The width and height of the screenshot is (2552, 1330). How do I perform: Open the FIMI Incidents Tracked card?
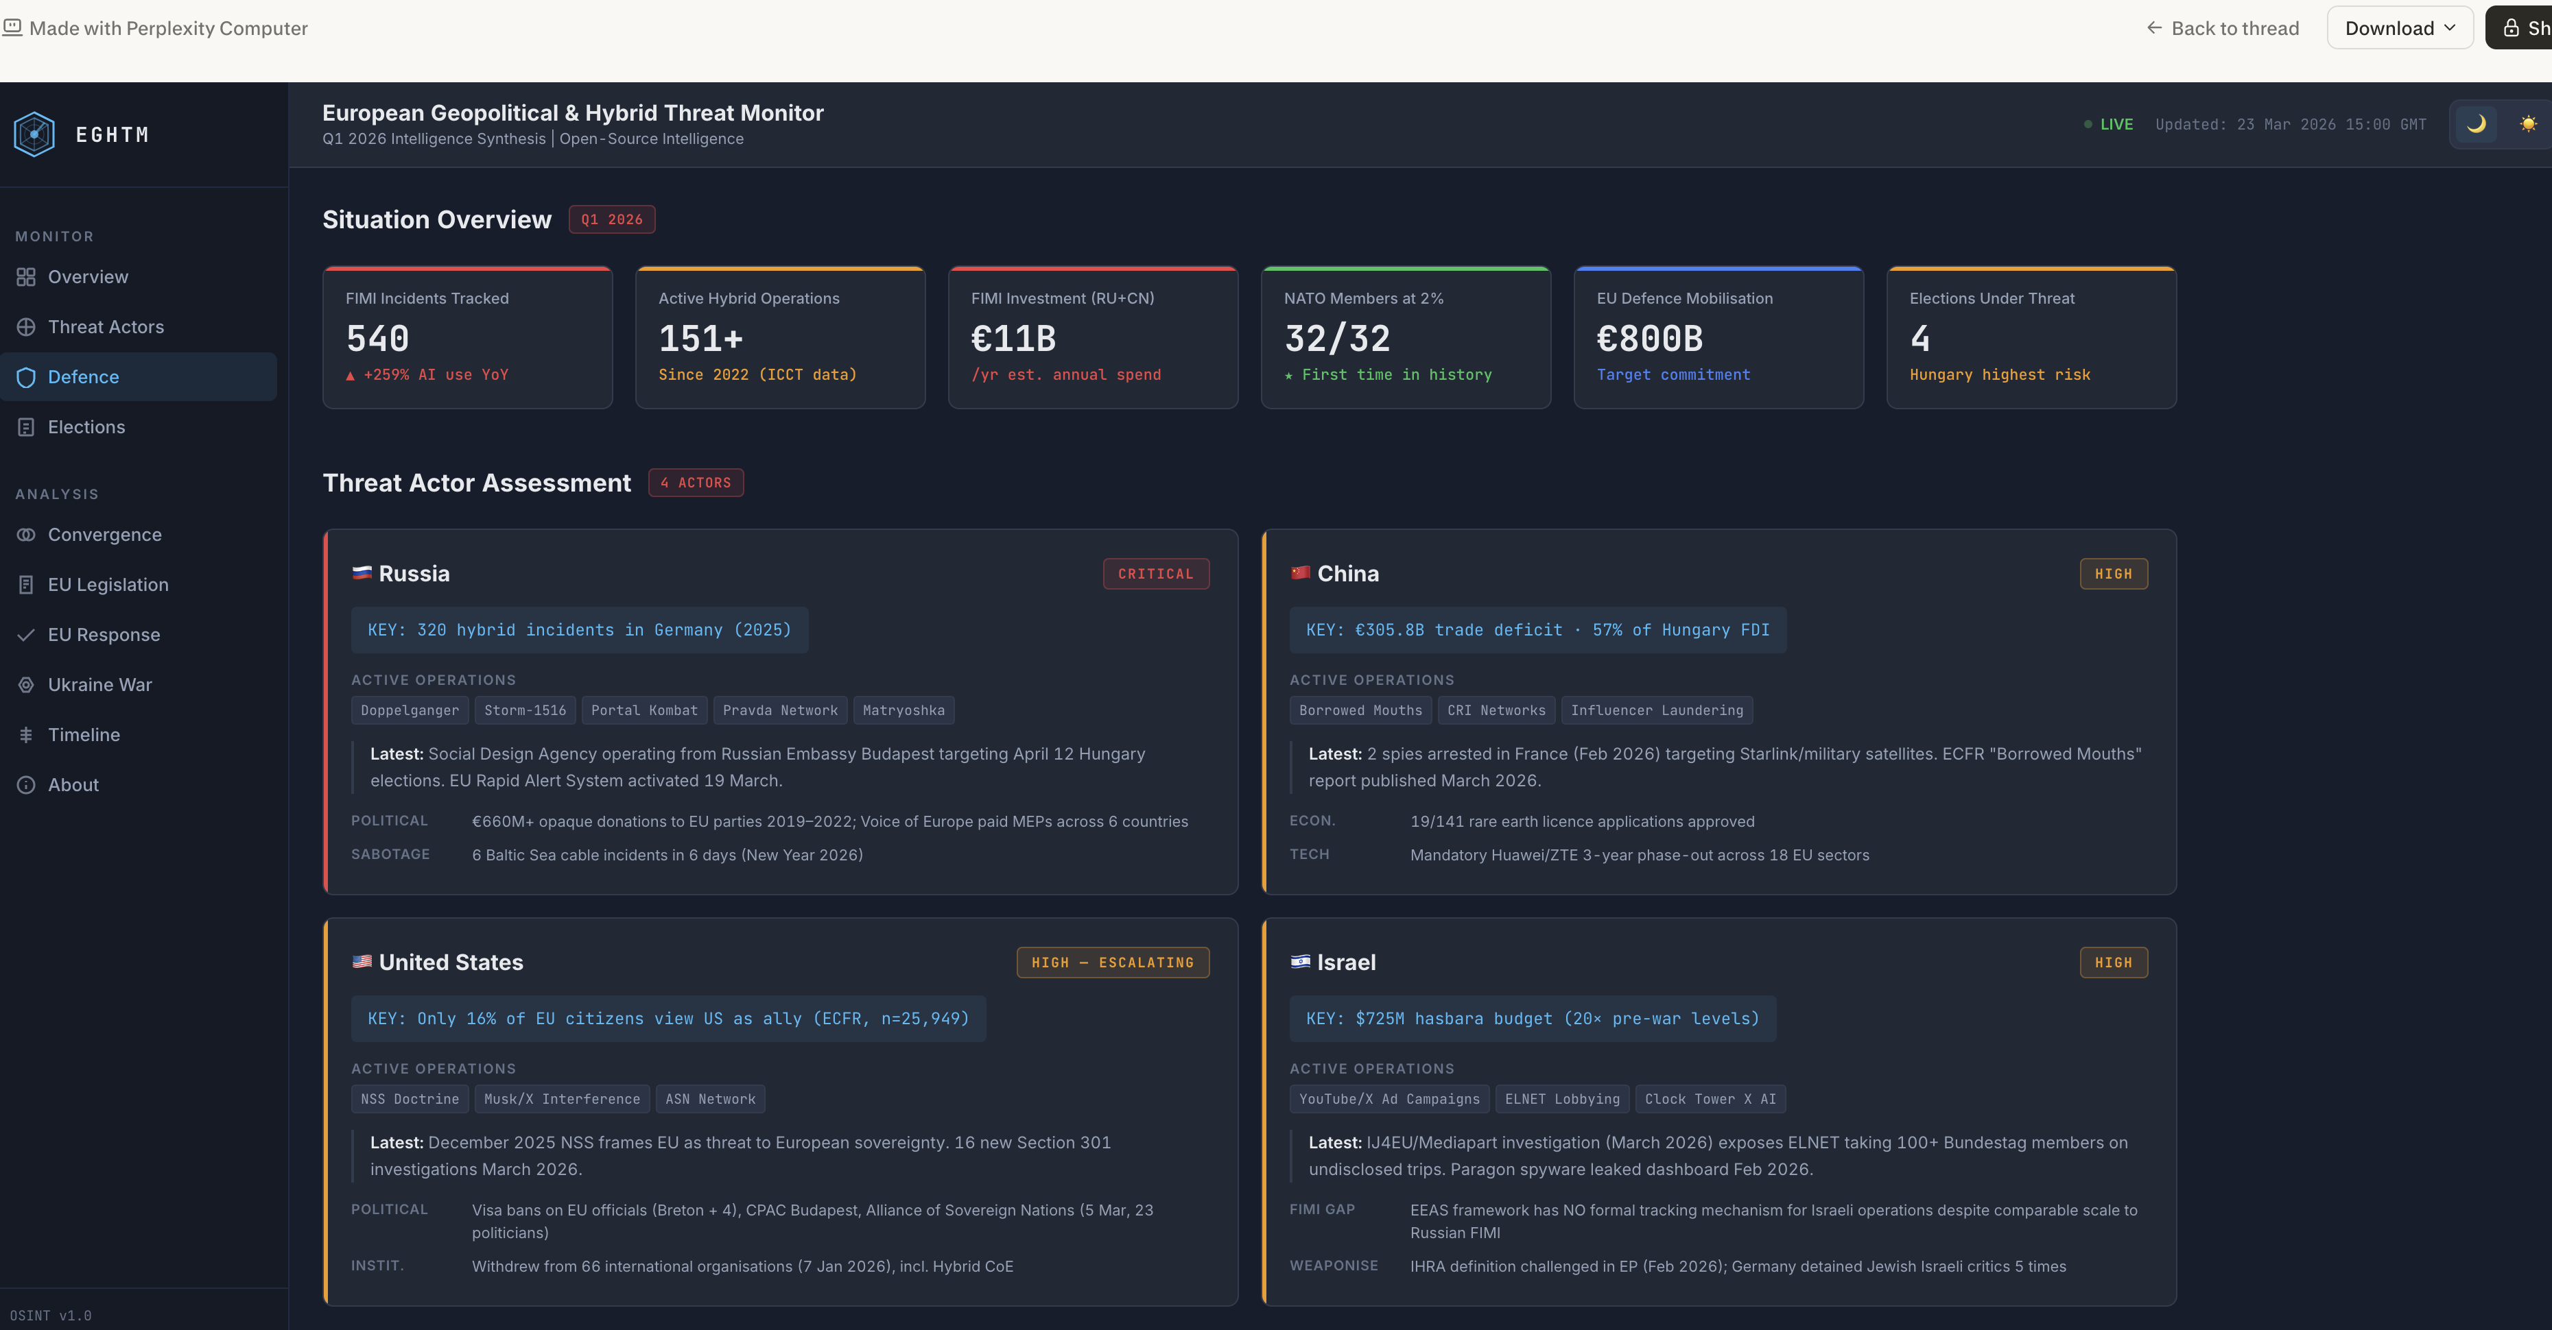click(466, 337)
